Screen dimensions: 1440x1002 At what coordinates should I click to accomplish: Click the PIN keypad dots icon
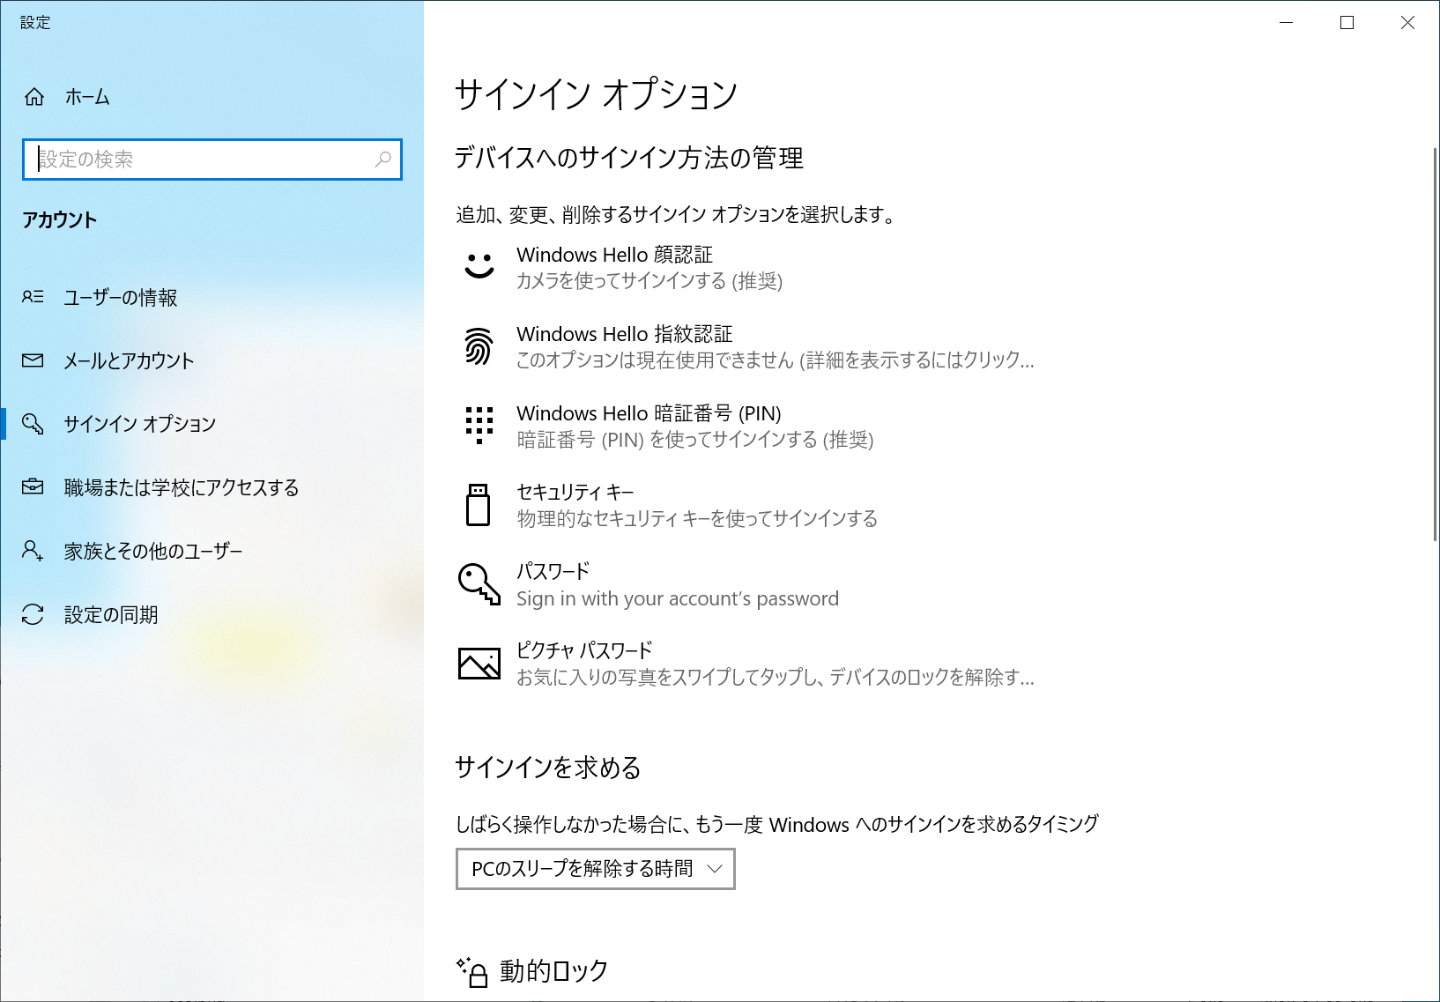click(479, 425)
